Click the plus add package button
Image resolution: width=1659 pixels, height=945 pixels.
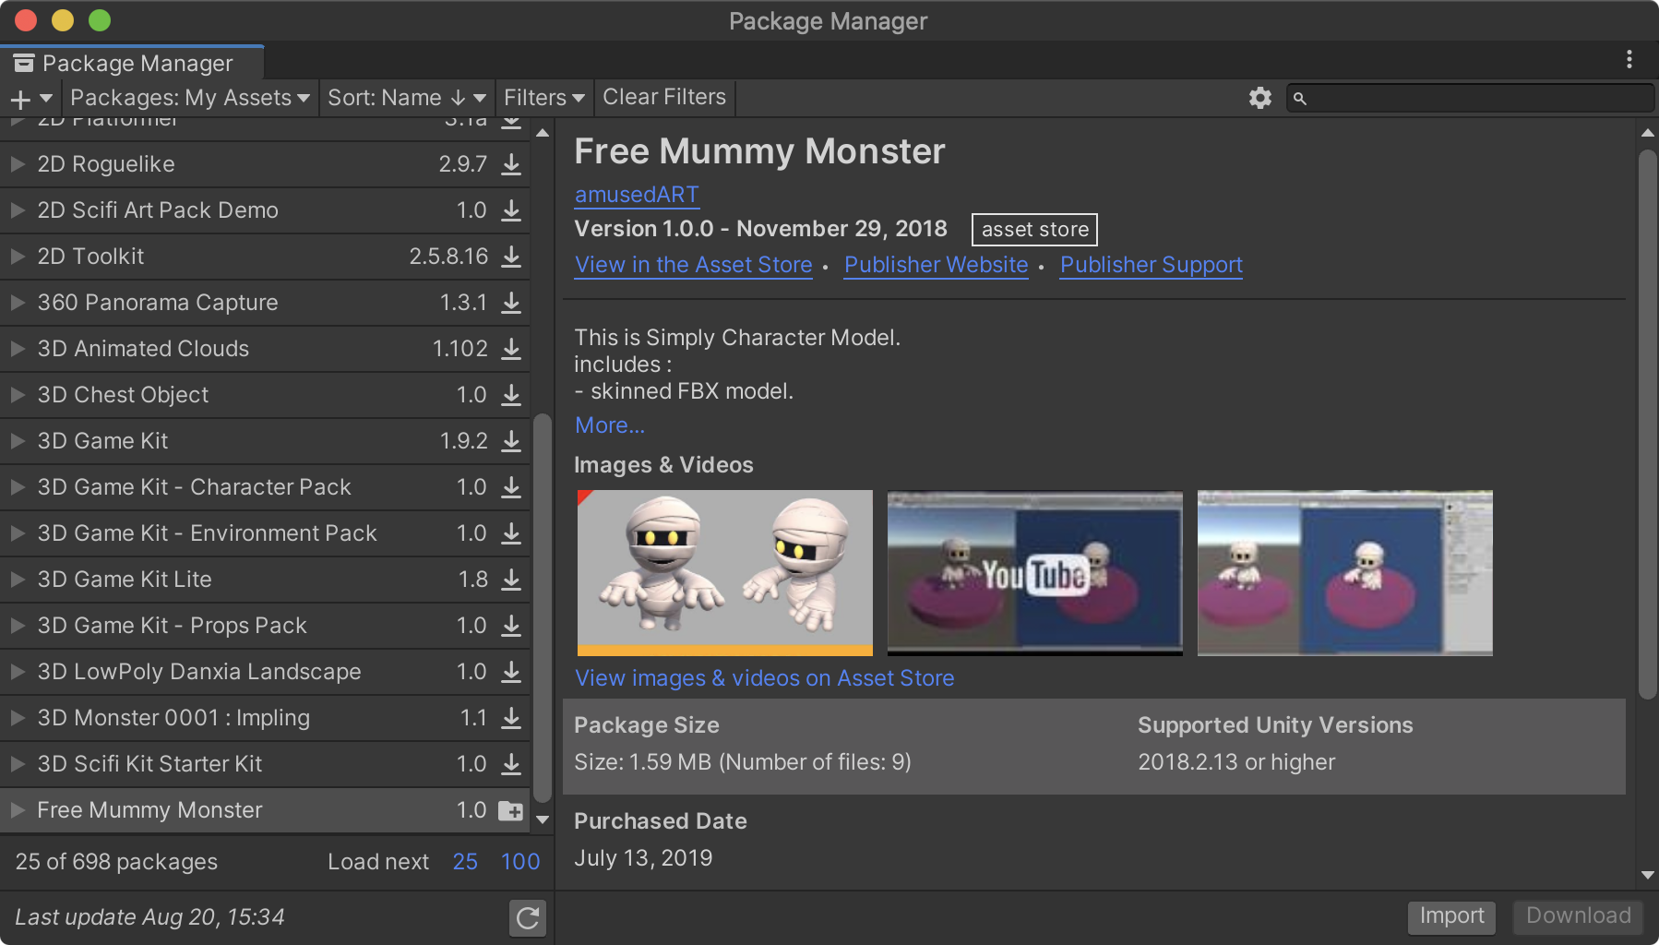pos(31,98)
